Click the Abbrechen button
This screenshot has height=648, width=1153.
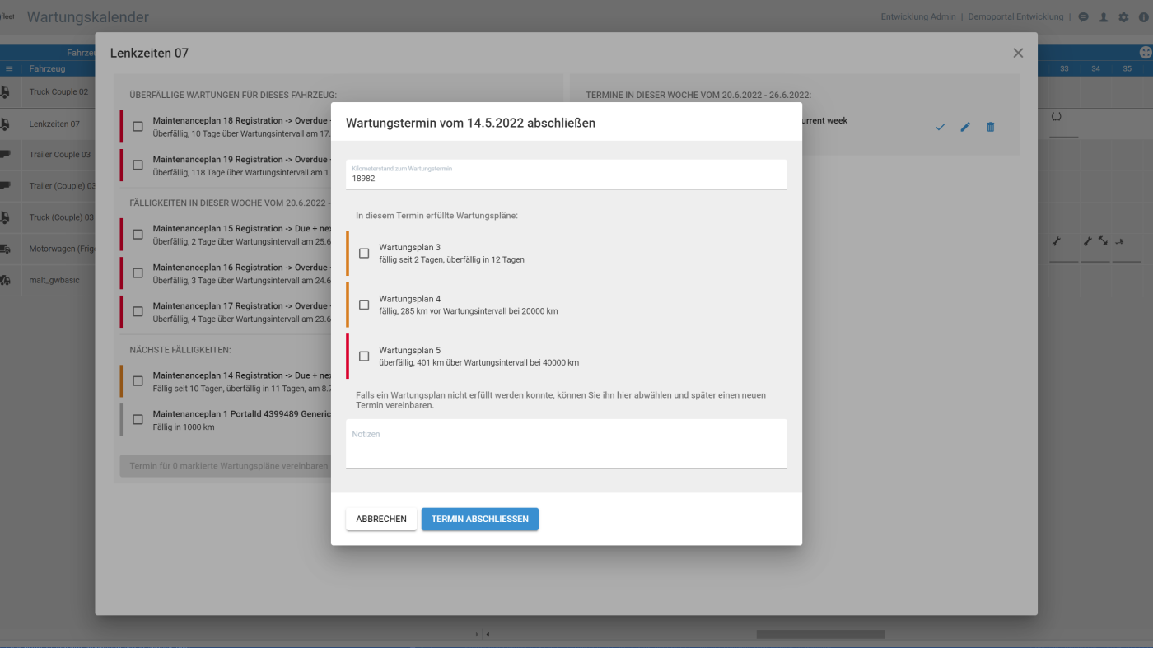coord(381,520)
